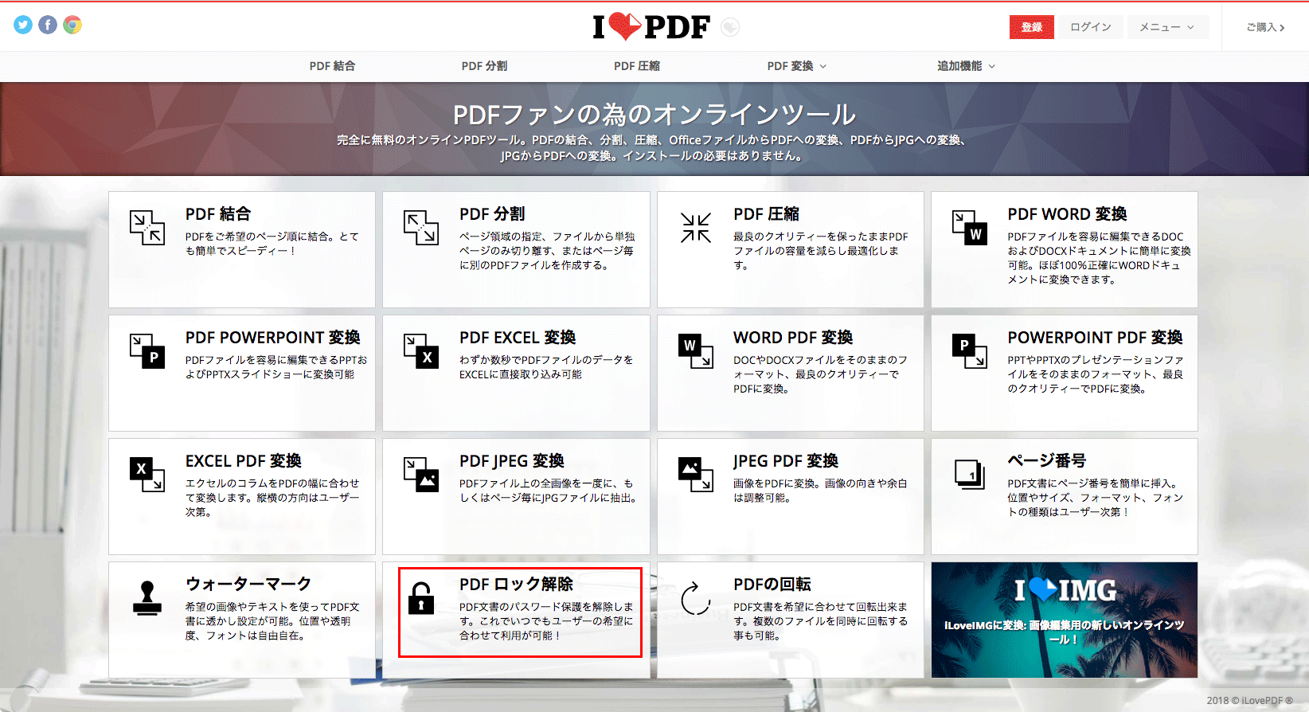Click the JPEG PDF 変換 icon
Screen dimensions: 1309x712
(695, 475)
